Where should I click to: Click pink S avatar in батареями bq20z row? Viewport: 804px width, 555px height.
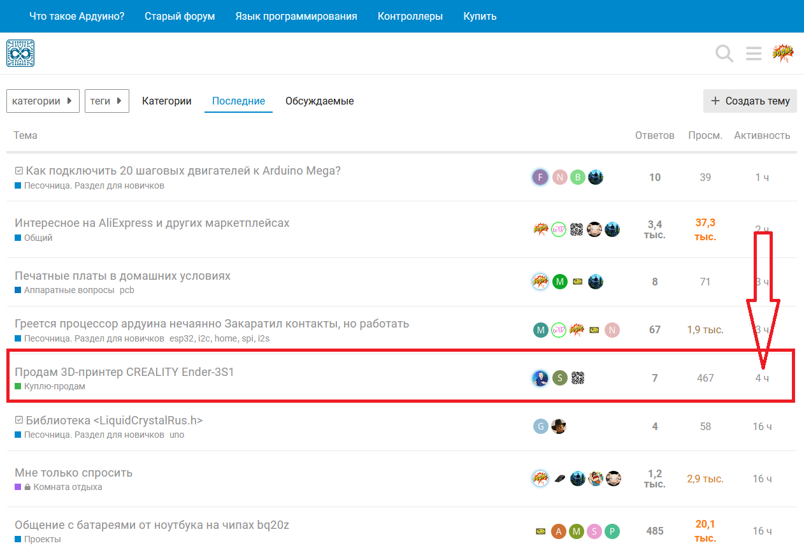pos(594,531)
